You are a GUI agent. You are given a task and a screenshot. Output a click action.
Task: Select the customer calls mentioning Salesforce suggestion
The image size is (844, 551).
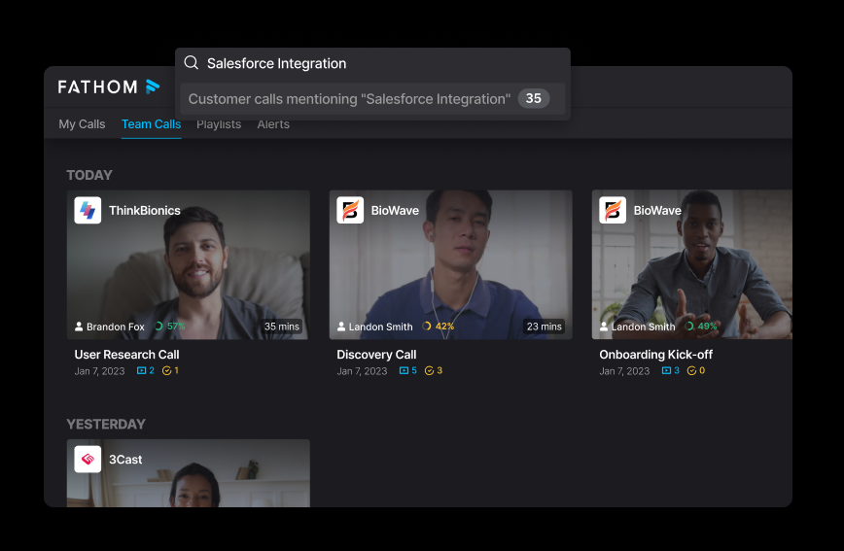[x=372, y=99]
